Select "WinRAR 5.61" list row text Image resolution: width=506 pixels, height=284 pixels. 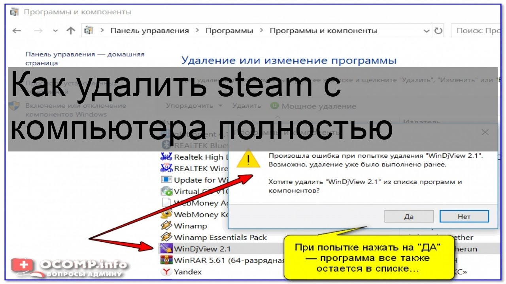point(230,260)
